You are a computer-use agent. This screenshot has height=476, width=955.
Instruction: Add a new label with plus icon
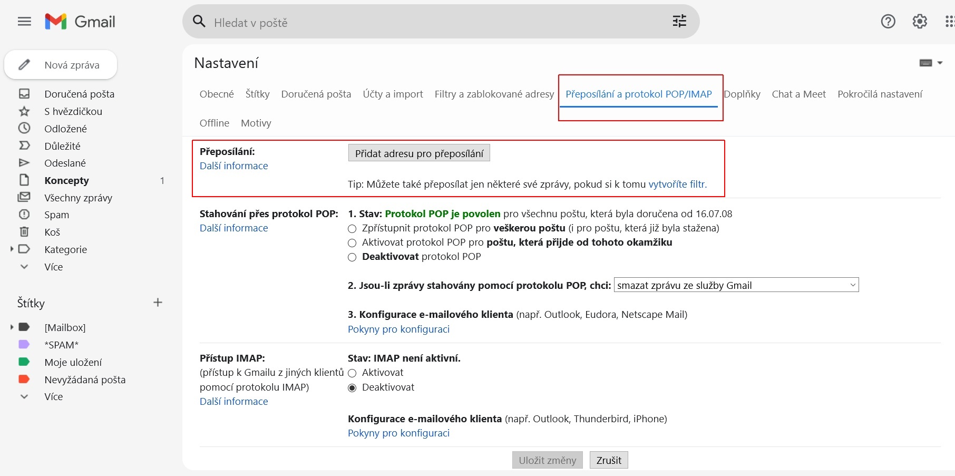(x=158, y=303)
